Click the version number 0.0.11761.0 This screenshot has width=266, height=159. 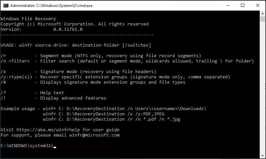click(x=68, y=29)
